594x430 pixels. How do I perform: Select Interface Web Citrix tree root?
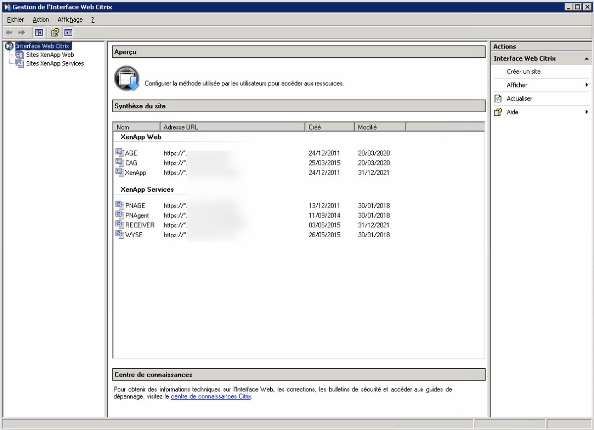tap(43, 46)
